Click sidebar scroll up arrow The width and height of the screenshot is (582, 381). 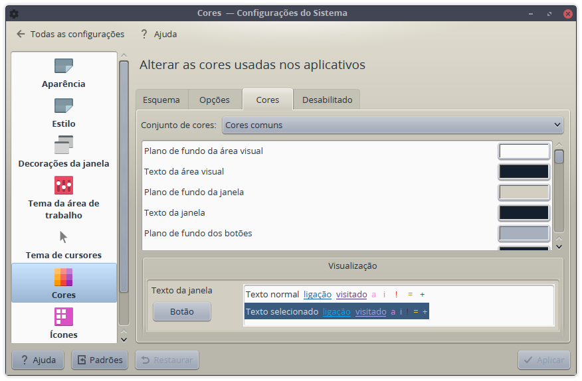[124, 55]
